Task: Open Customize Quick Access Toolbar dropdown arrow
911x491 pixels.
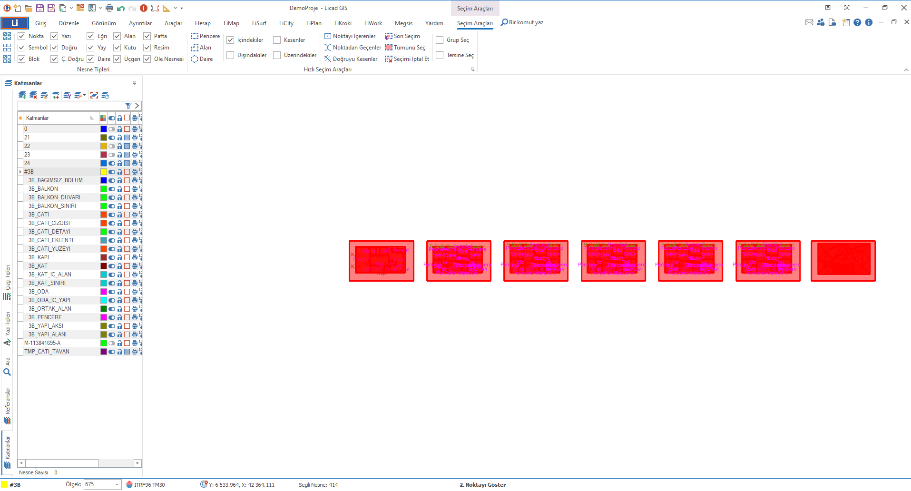Action: 182,8
